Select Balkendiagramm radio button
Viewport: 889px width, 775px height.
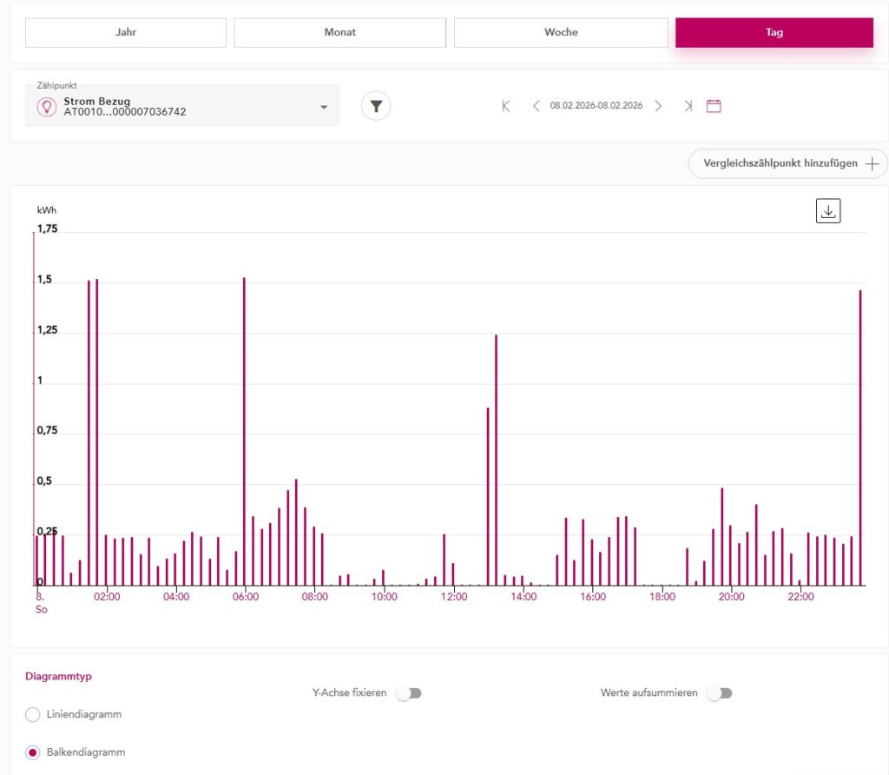[x=33, y=752]
